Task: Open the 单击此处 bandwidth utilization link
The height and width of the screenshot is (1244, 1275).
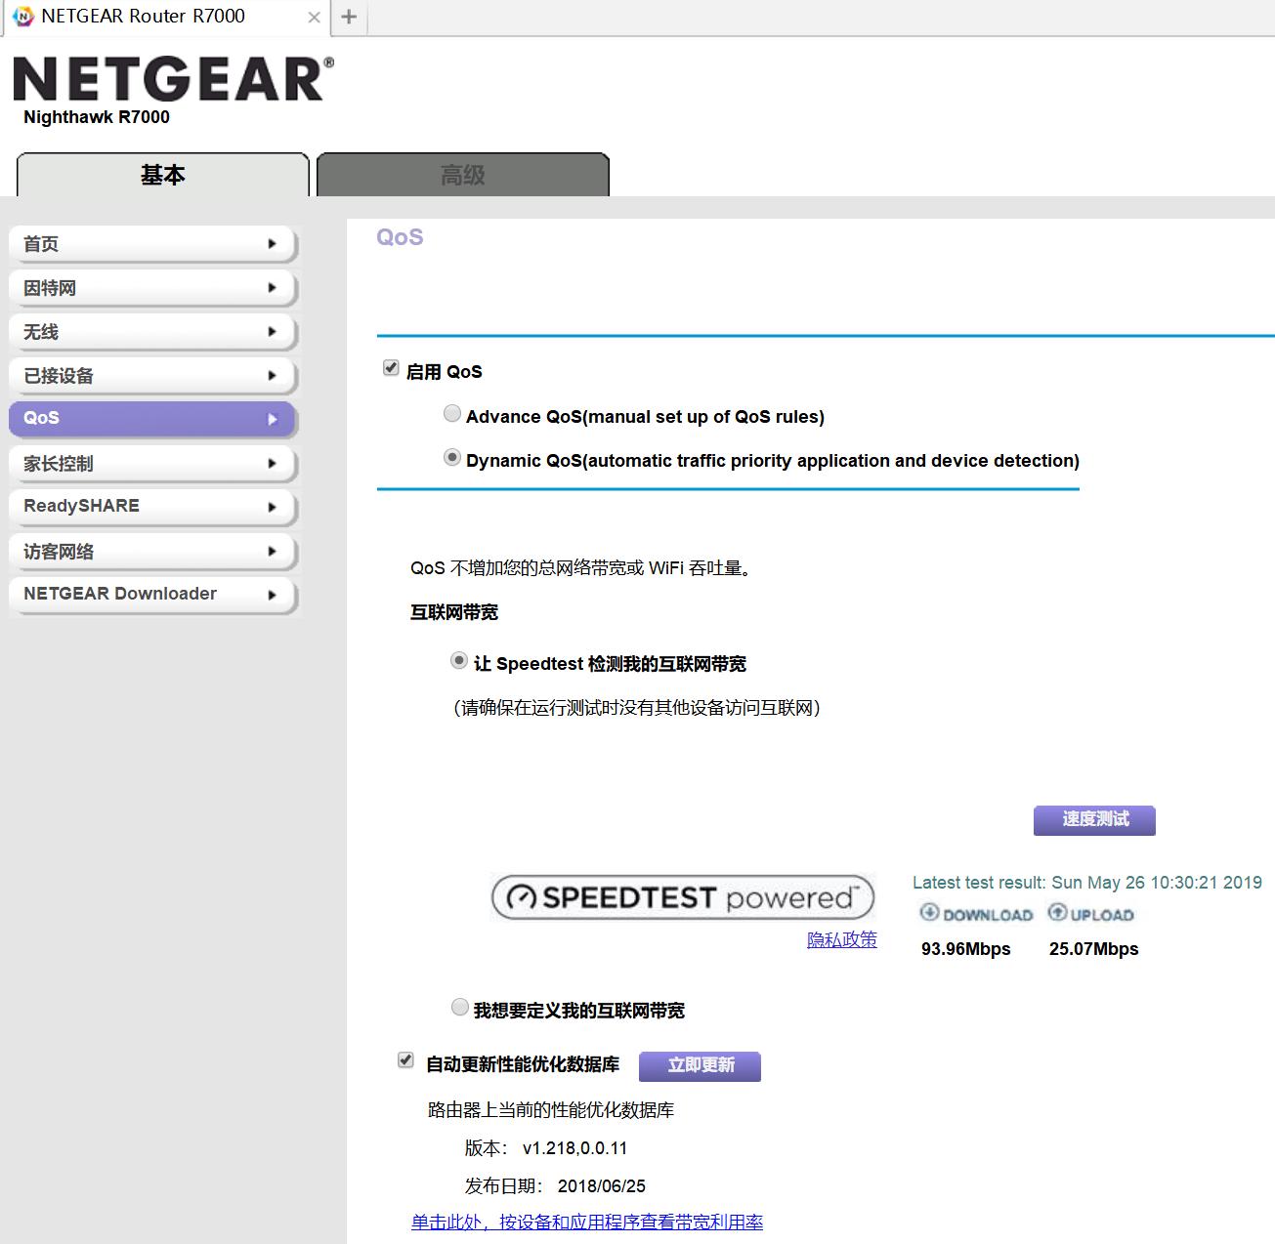Action: coord(587,1222)
